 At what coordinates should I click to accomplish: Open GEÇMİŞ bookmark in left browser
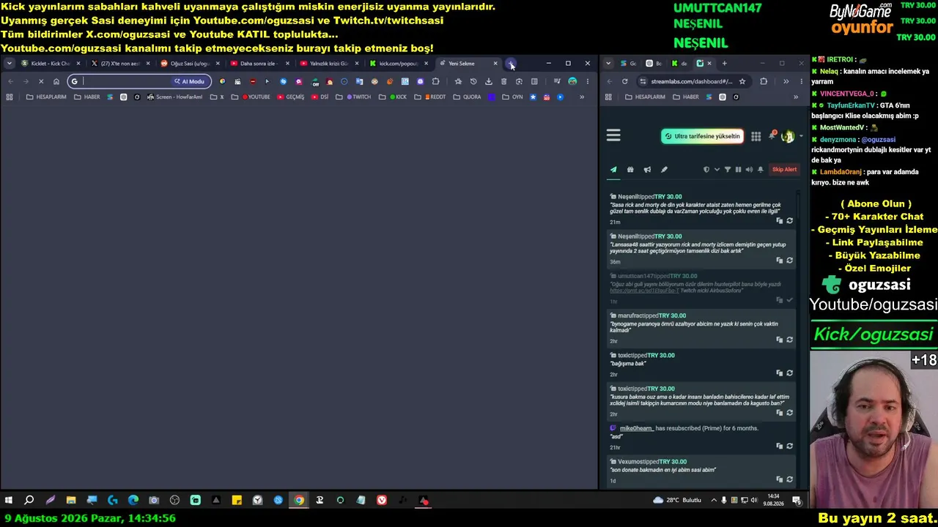tap(291, 97)
